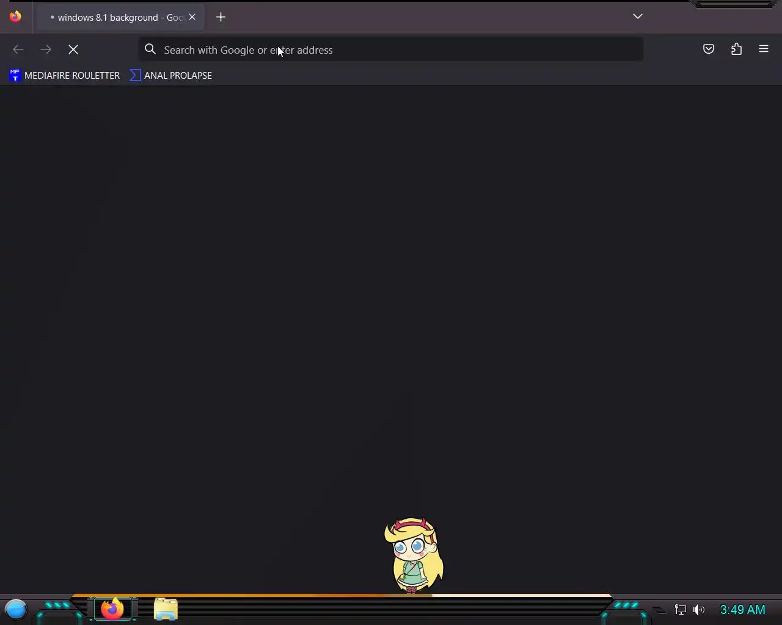Screen dimensions: 782x625
Task: Switch to the "windows 8.1 background" tab
Action: click(x=121, y=17)
